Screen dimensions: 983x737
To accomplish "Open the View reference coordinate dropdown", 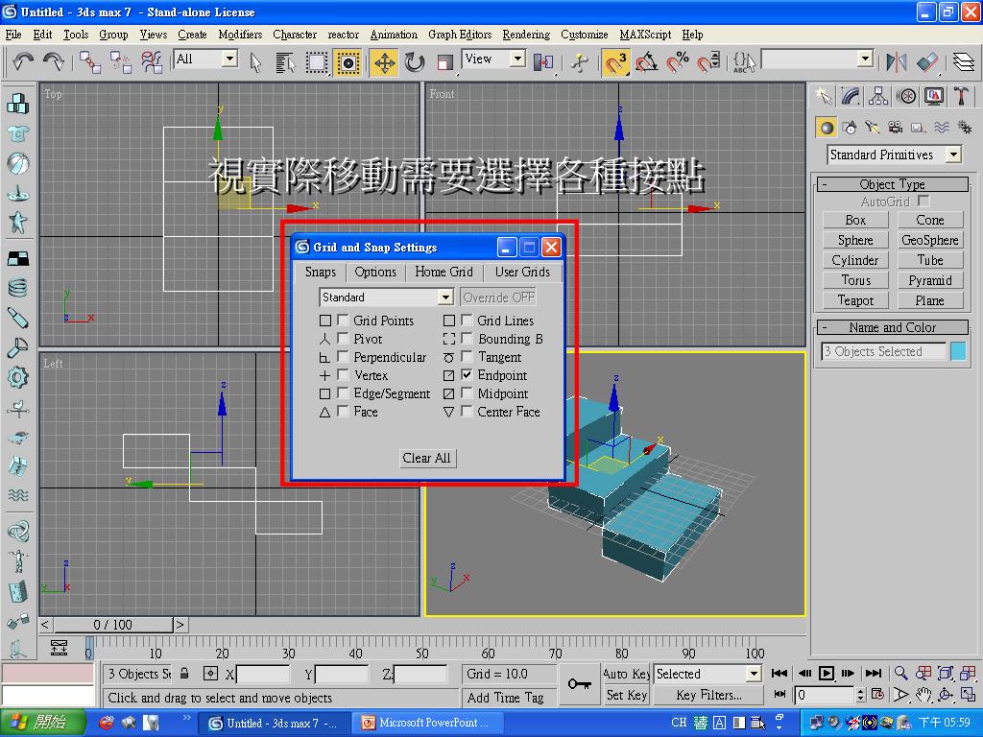I will click(493, 59).
